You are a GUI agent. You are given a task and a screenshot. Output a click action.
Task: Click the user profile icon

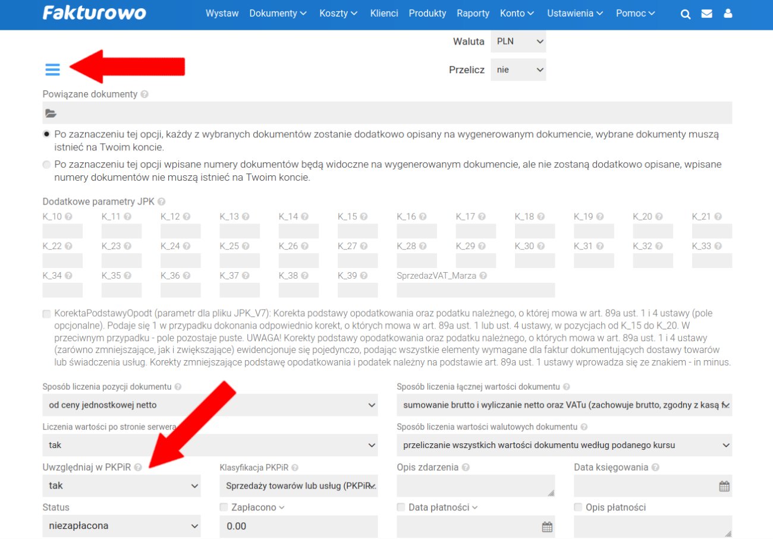tap(728, 14)
